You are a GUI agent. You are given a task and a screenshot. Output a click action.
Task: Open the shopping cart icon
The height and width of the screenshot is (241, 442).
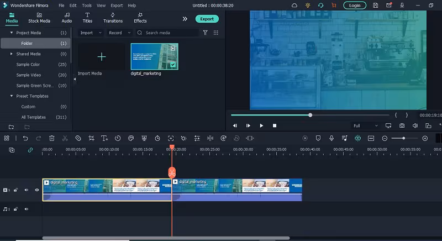pyautogui.click(x=334, y=6)
